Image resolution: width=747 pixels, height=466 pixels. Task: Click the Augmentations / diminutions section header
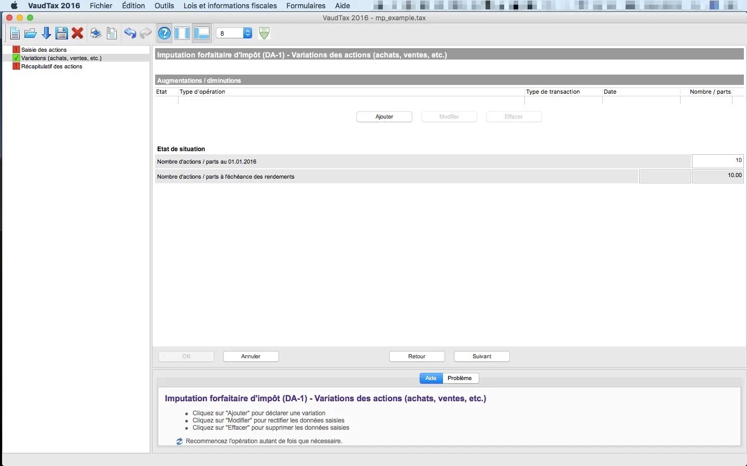click(449, 80)
